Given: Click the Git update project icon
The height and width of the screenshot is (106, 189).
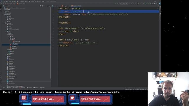Looking at the screenshot, I should 146,4.
